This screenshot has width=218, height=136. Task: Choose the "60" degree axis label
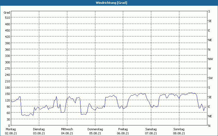8,113
